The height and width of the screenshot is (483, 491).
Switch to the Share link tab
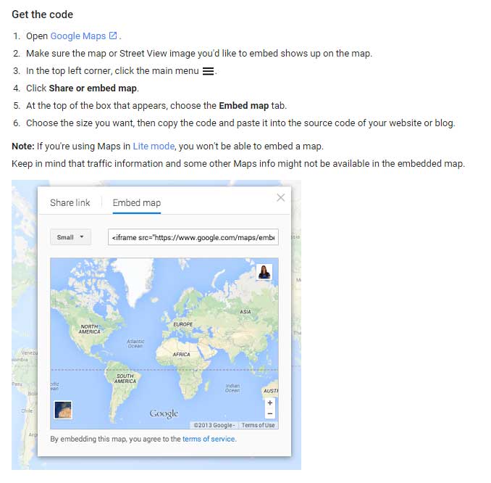[70, 203]
